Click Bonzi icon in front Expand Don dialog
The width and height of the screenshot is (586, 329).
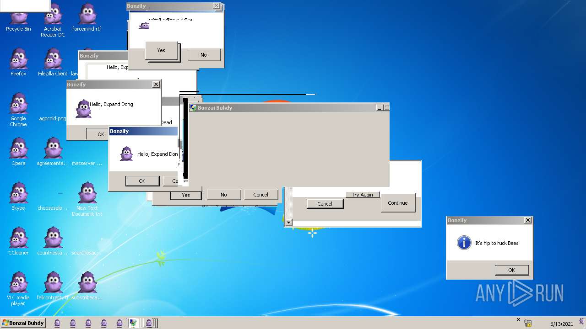click(126, 154)
